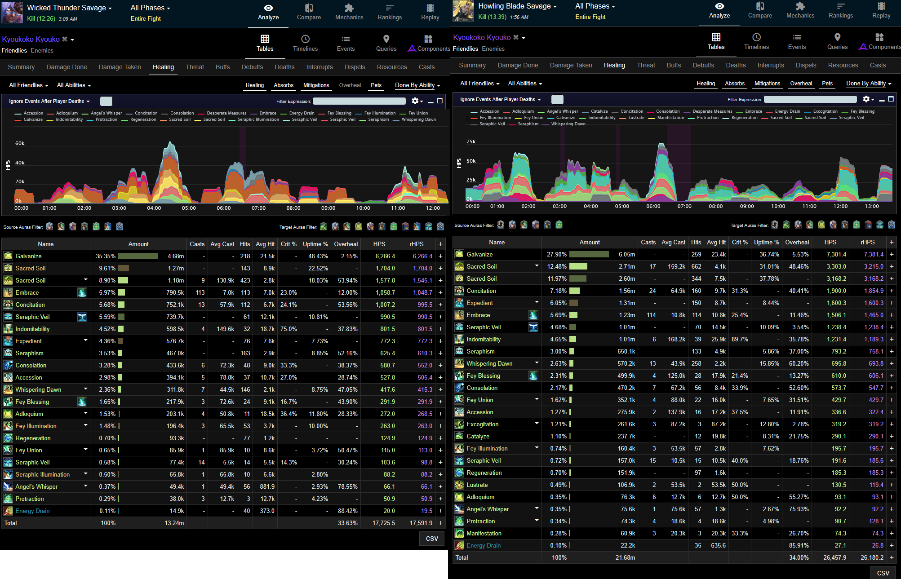Image resolution: width=901 pixels, height=579 pixels.
Task: Open Ignore Events After Player Deaths dropdown, left report
Action: (49, 101)
